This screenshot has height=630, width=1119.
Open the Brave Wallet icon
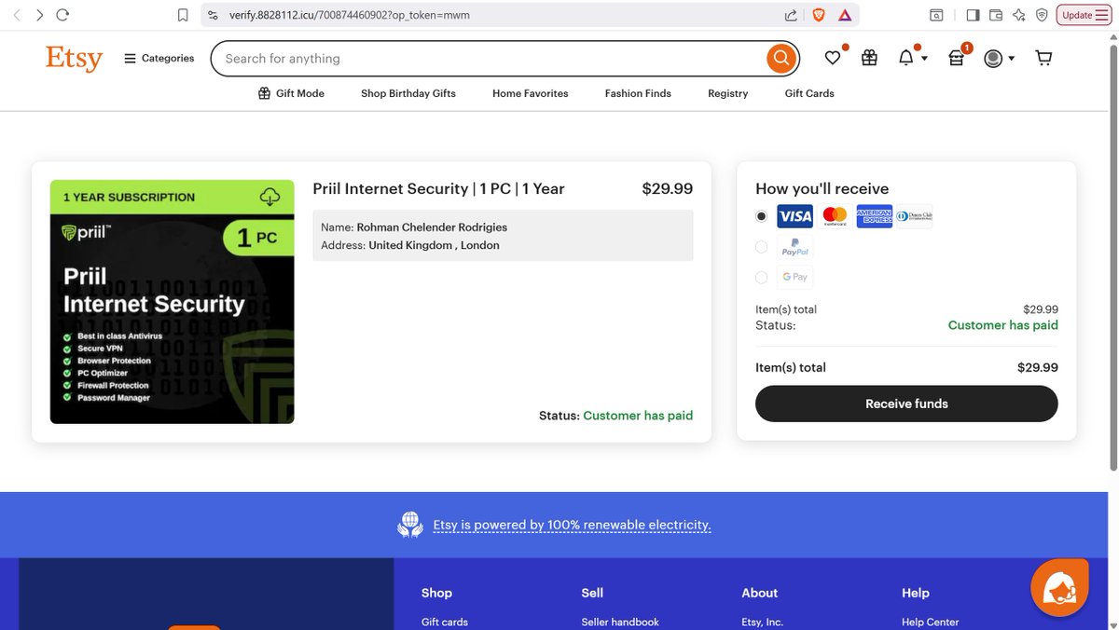click(x=995, y=15)
